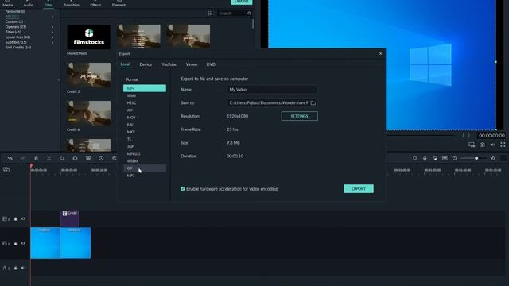Click the subtitle track icon beside mixer
Viewport: 509px width, 286px height.
[445, 158]
